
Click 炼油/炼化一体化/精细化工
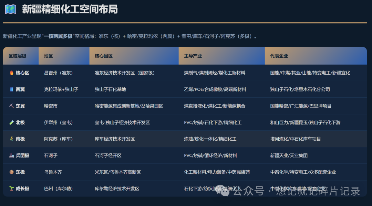click(x=210, y=139)
